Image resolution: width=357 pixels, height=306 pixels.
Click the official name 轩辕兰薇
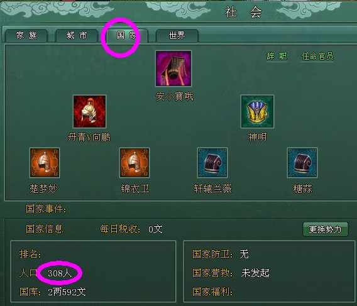coord(212,189)
